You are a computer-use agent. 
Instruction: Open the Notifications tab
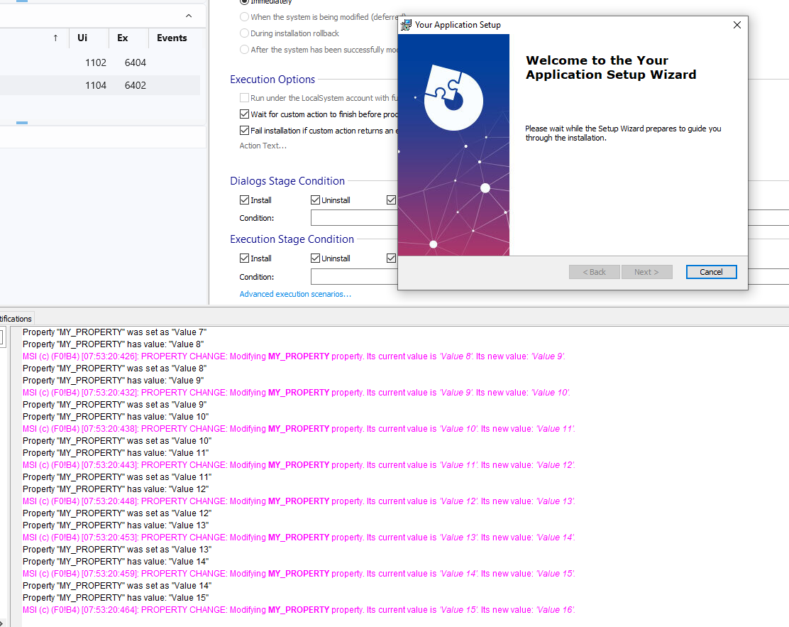16,319
